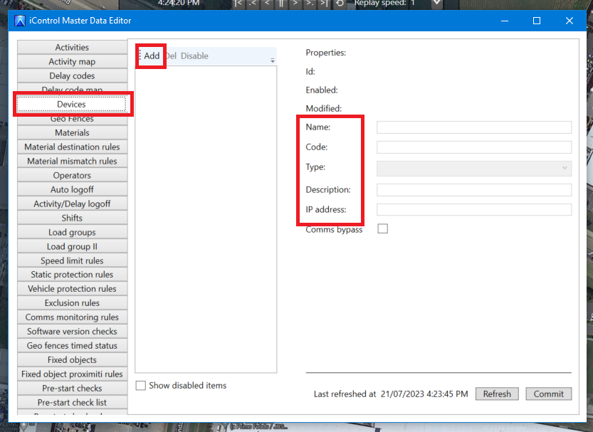Jump replay to the start in the background window

[x=238, y=4]
